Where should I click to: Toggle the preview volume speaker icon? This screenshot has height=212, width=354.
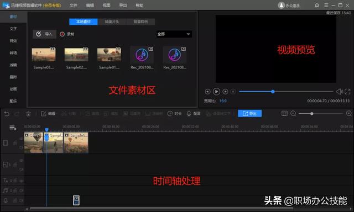(339, 92)
